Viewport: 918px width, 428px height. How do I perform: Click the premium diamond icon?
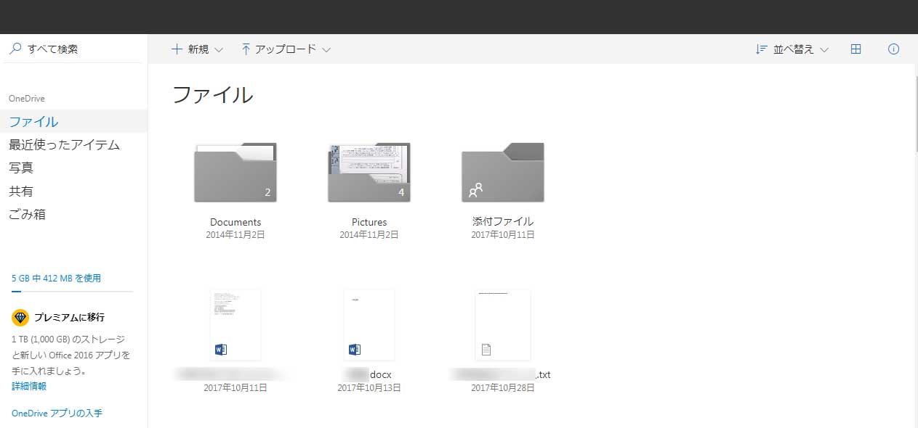tap(20, 318)
